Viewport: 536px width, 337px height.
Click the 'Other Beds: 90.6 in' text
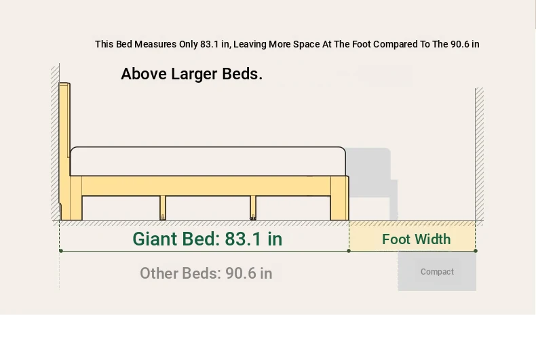point(206,273)
